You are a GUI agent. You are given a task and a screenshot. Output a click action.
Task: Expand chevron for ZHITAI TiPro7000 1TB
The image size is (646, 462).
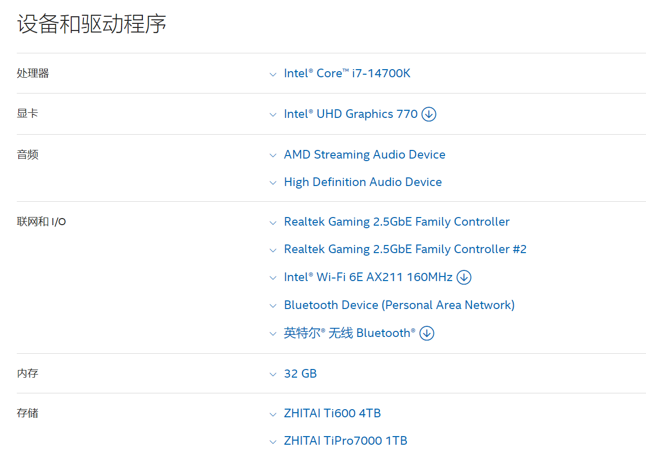point(273,442)
